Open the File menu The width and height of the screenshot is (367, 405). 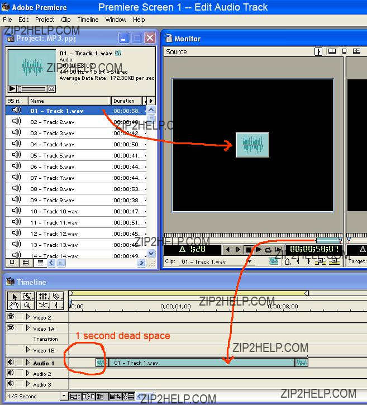7,20
